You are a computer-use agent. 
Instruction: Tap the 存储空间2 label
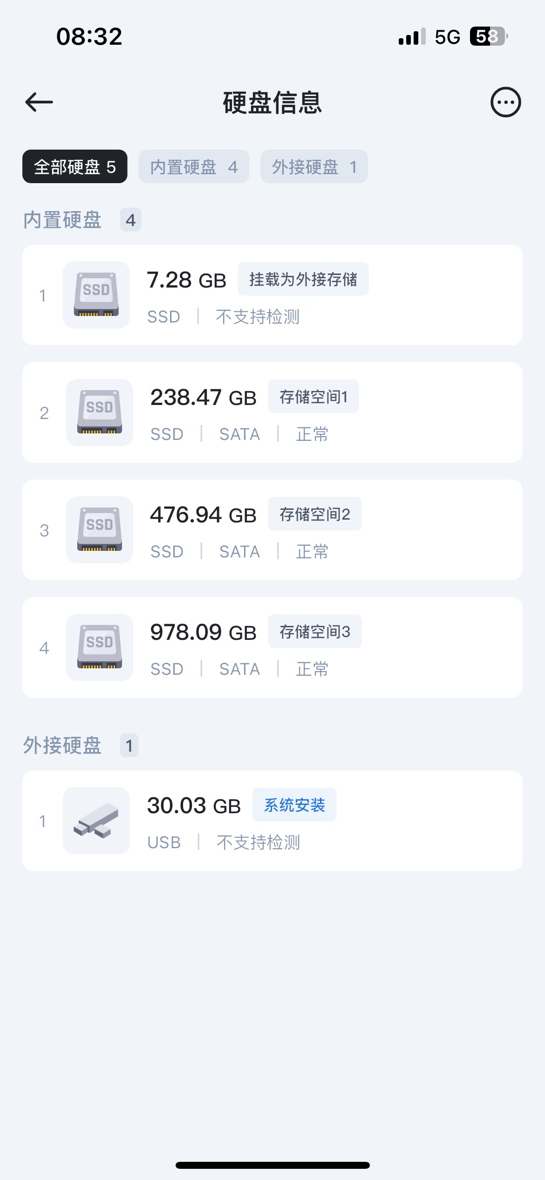[315, 514]
